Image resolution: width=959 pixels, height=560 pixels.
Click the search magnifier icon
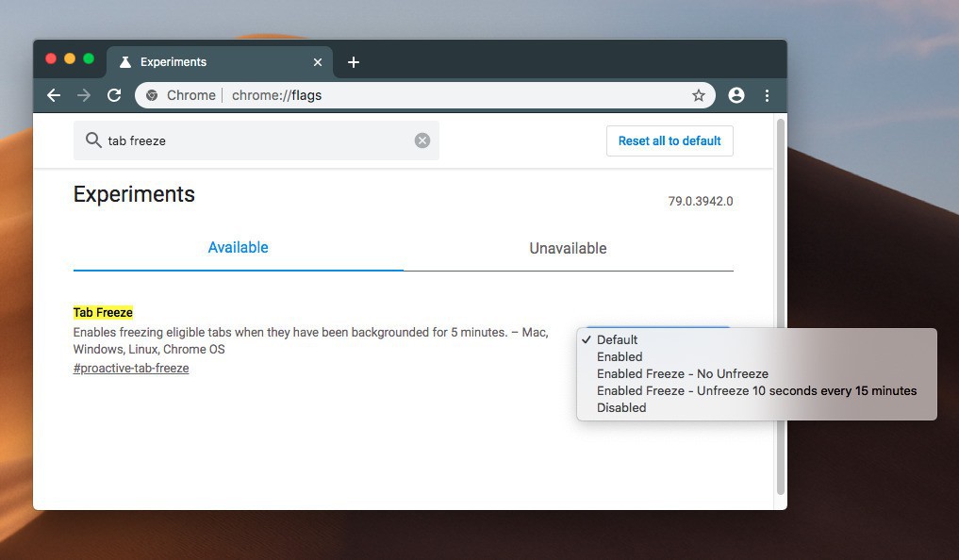tap(93, 140)
